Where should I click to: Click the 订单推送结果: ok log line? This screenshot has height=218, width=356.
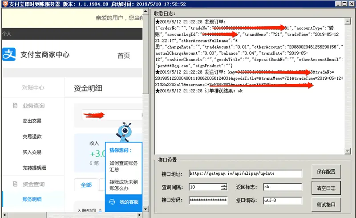coord(199,91)
